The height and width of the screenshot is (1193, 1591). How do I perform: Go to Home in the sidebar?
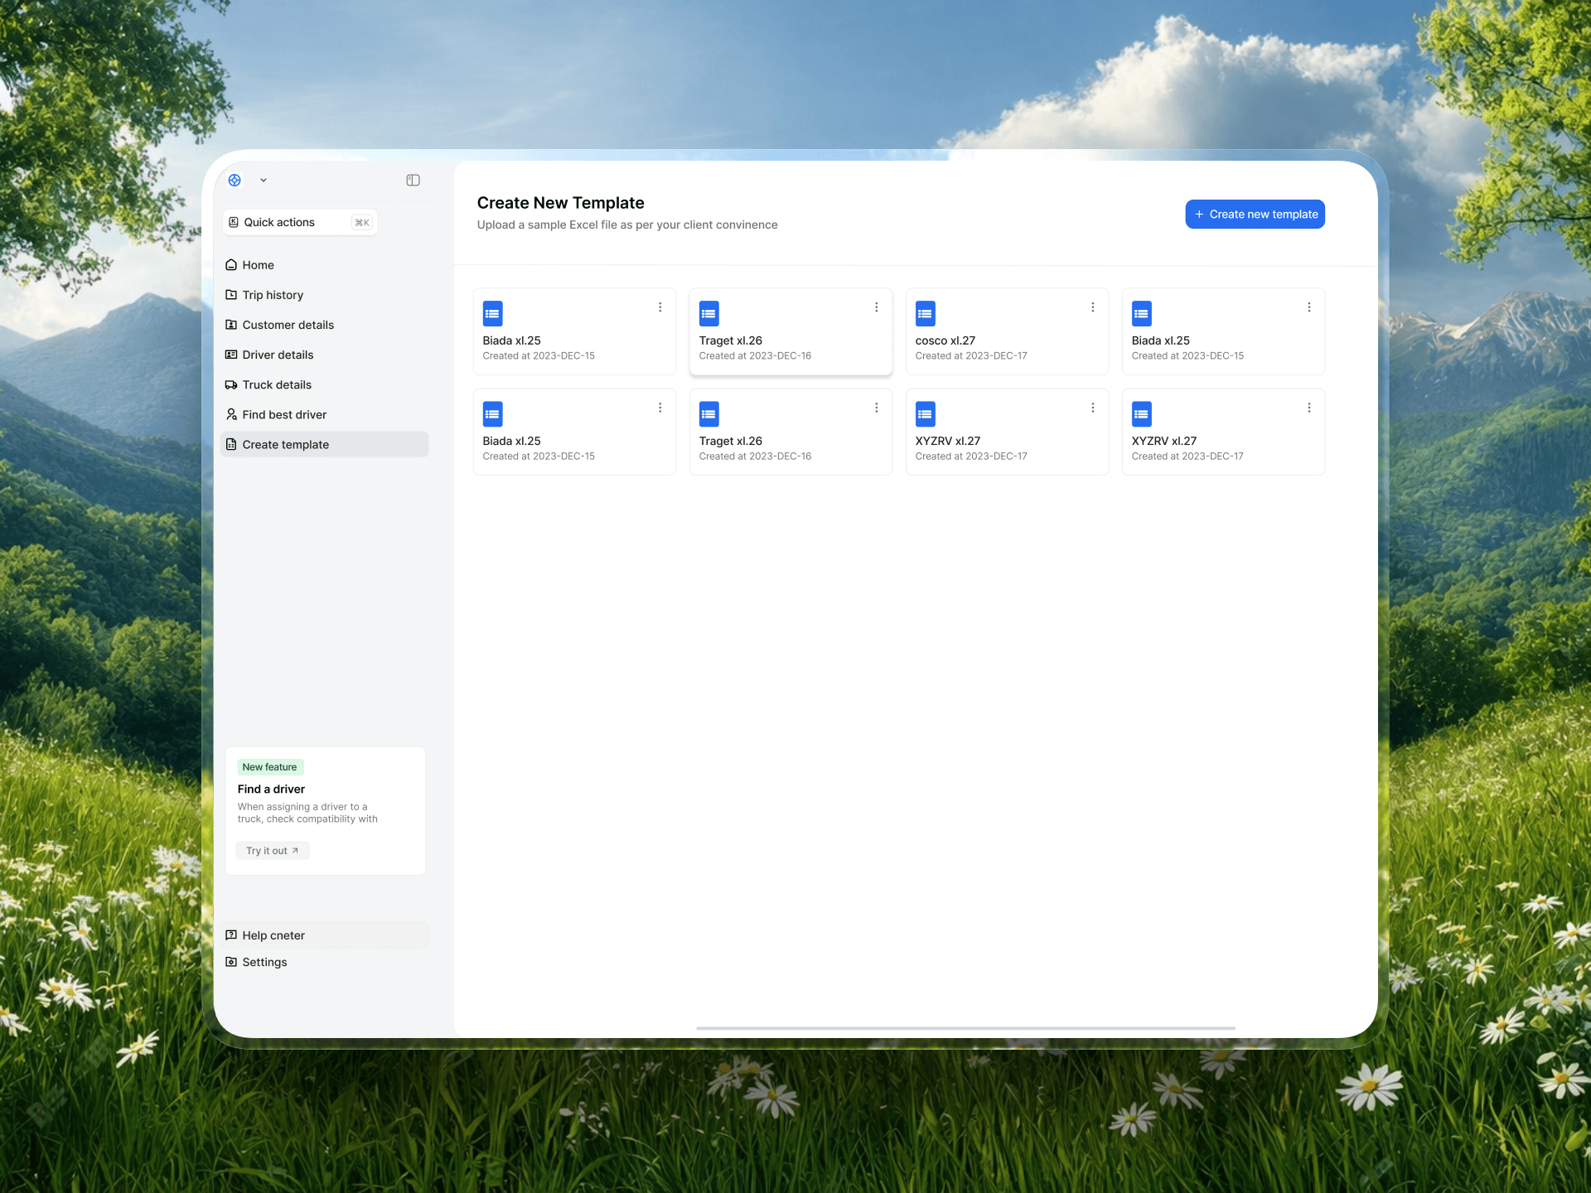pyautogui.click(x=258, y=265)
